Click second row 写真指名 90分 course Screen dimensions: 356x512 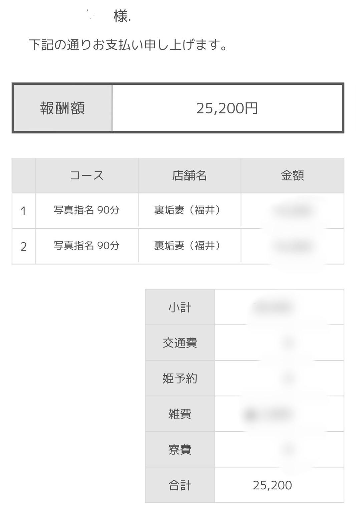click(87, 246)
